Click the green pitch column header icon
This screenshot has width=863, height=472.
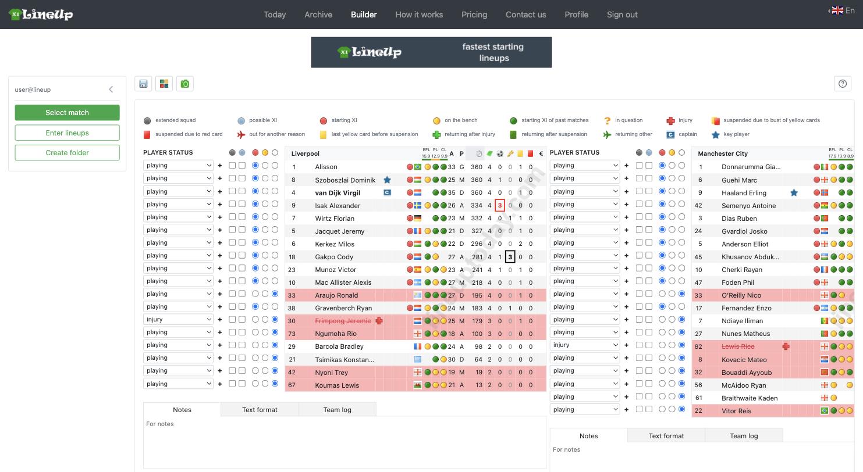tap(489, 154)
